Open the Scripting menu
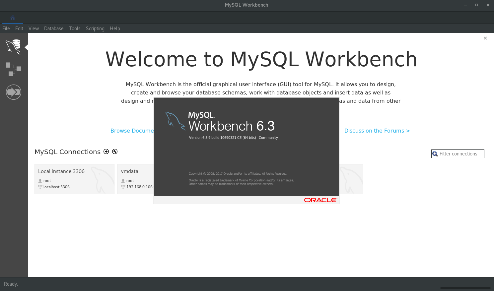494x291 pixels. [95, 29]
